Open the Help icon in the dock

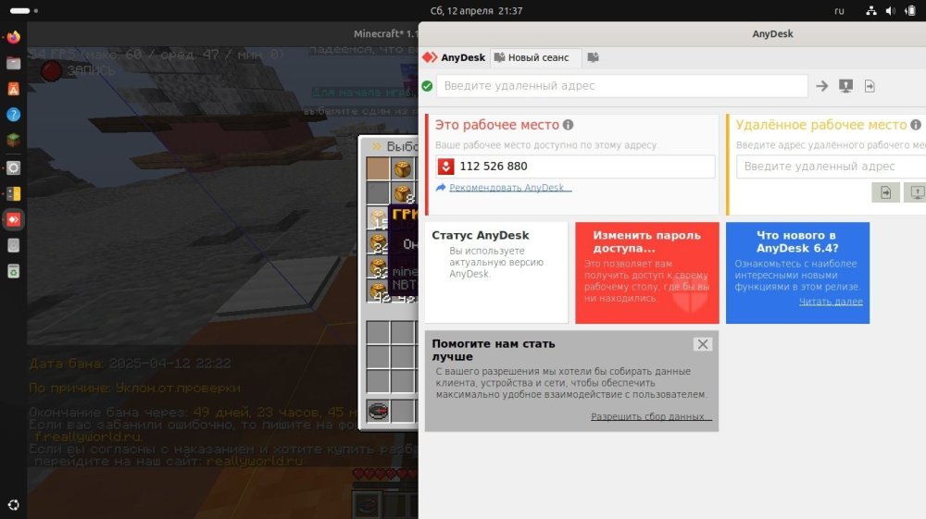pos(13,115)
